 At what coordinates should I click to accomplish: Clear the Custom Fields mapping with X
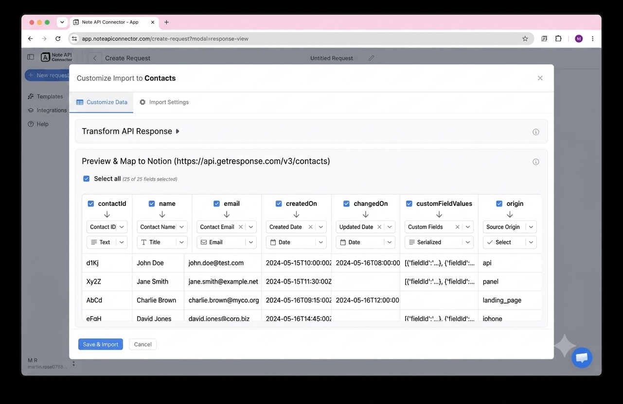coord(458,227)
